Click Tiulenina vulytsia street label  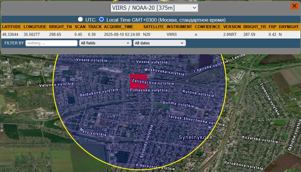[270, 99]
